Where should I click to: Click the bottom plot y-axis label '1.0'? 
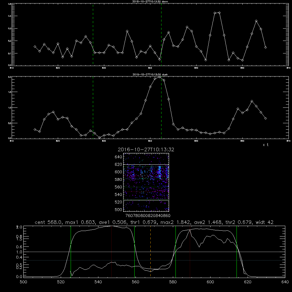click(x=19, y=252)
